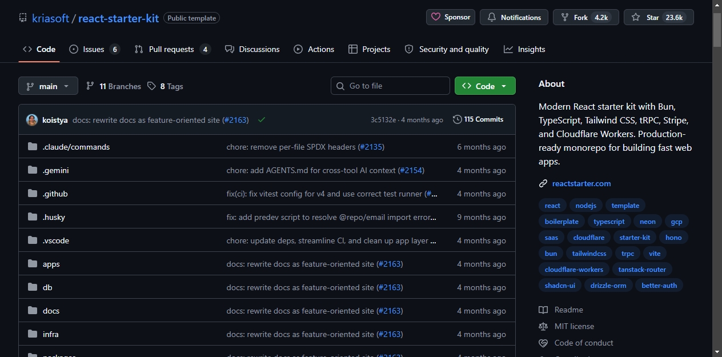Open the Security and quality tab

(447, 49)
